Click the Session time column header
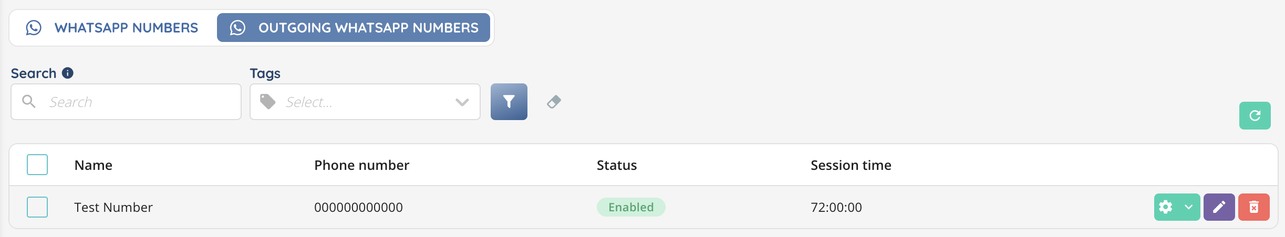Image resolution: width=1285 pixels, height=237 pixels. [x=851, y=165]
